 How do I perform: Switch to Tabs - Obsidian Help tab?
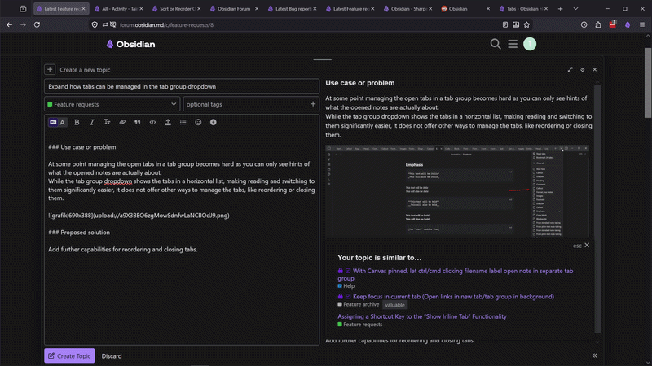(524, 8)
